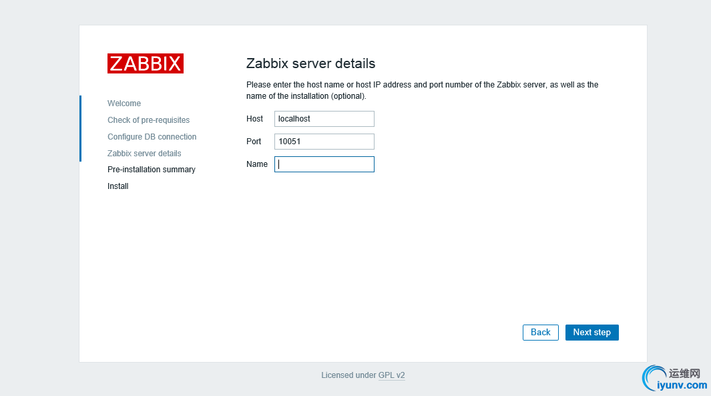Select the Install step in sidebar
Viewport: 711px width, 396px height.
[x=118, y=186]
